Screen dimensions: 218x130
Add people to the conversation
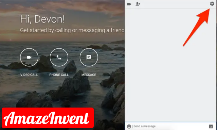[138, 4]
